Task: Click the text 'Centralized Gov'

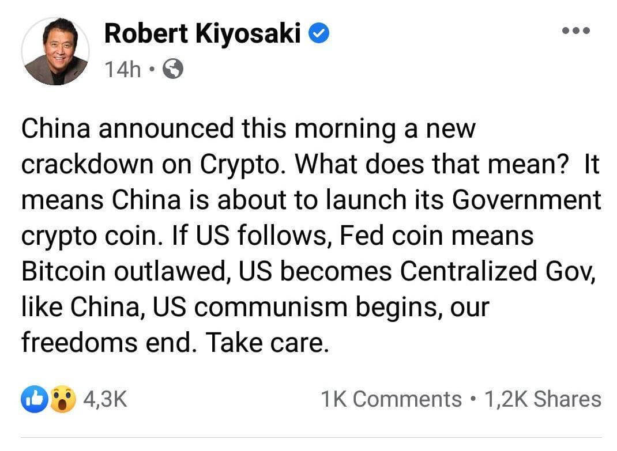Action: (x=498, y=271)
